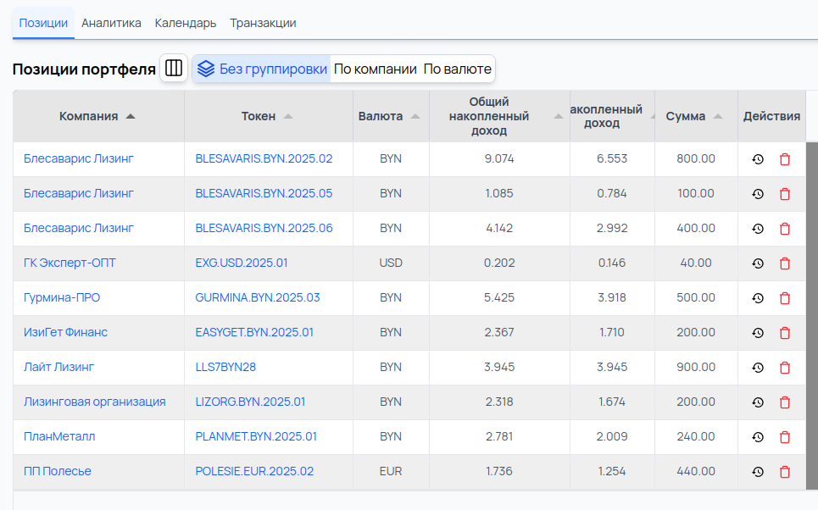
Task: Delete the POLESIE.EUR.2025.02 position
Action: point(784,472)
